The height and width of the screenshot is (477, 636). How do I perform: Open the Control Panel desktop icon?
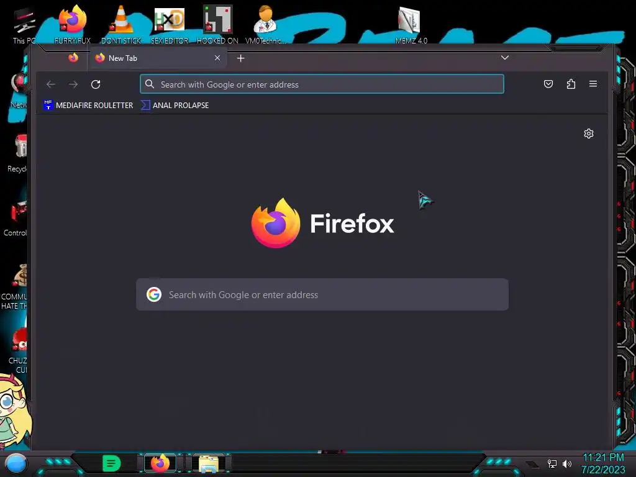pyautogui.click(x=16, y=218)
